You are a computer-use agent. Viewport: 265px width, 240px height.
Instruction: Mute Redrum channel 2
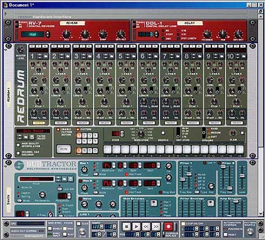pyautogui.click(x=54, y=47)
